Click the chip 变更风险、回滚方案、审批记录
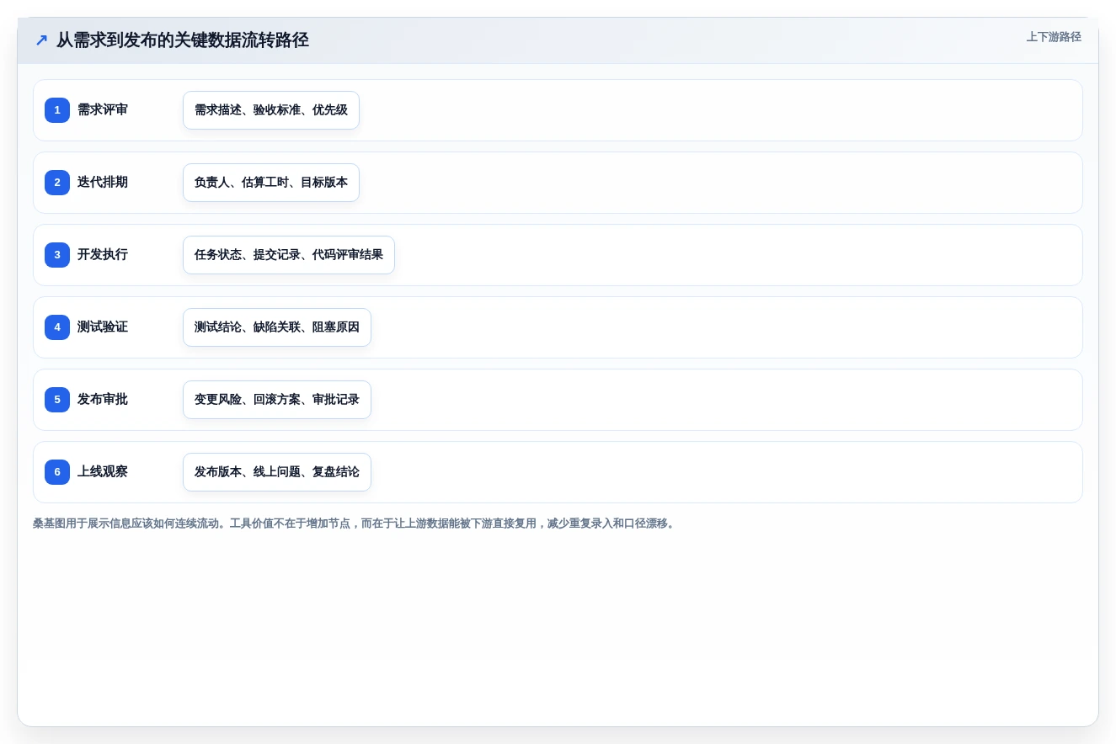Screen dimensions: 1116x744 click(277, 400)
